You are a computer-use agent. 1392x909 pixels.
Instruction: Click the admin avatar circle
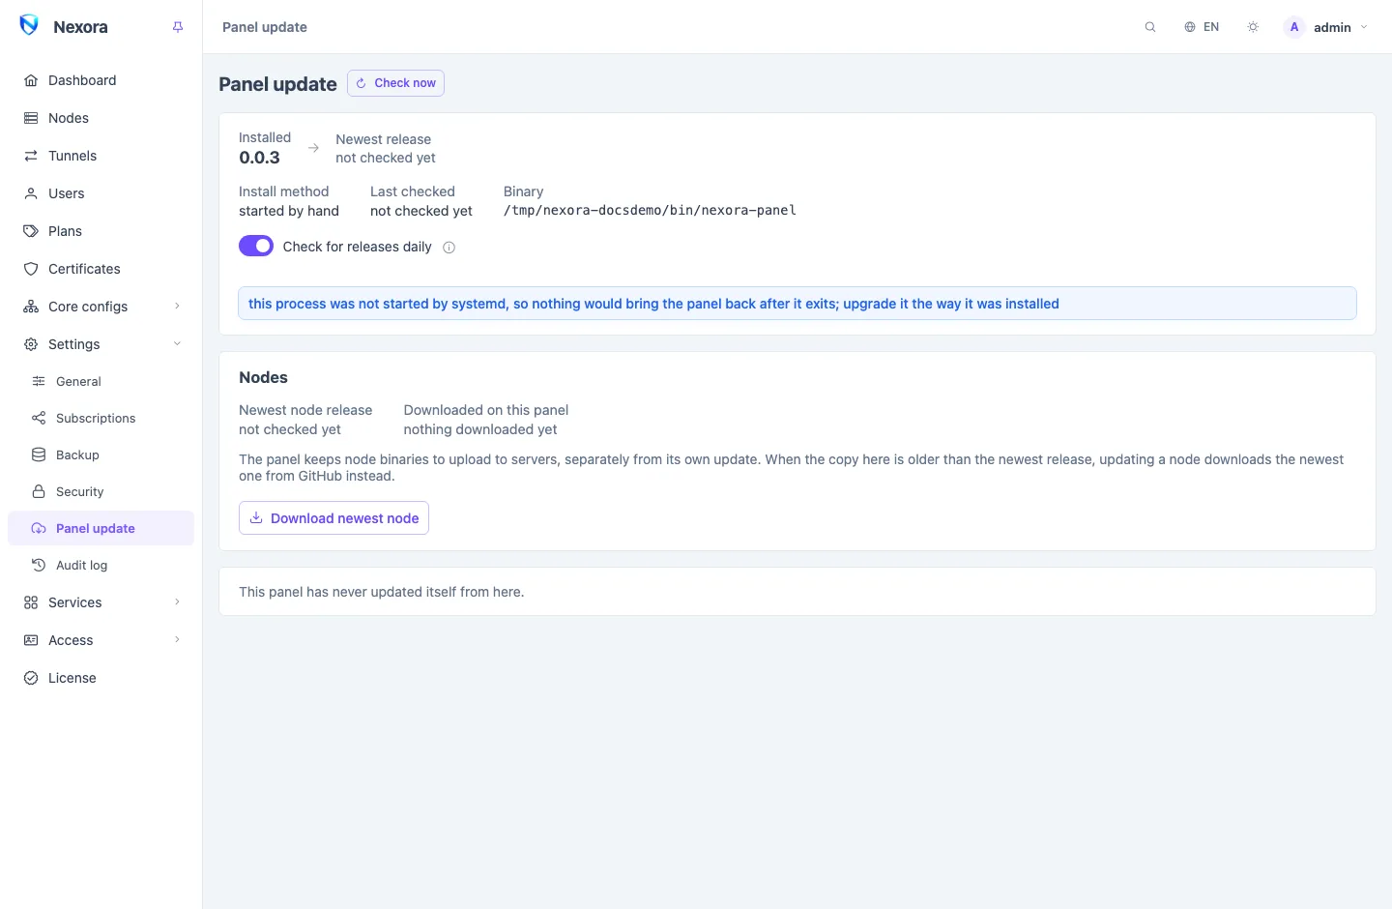[1294, 27]
